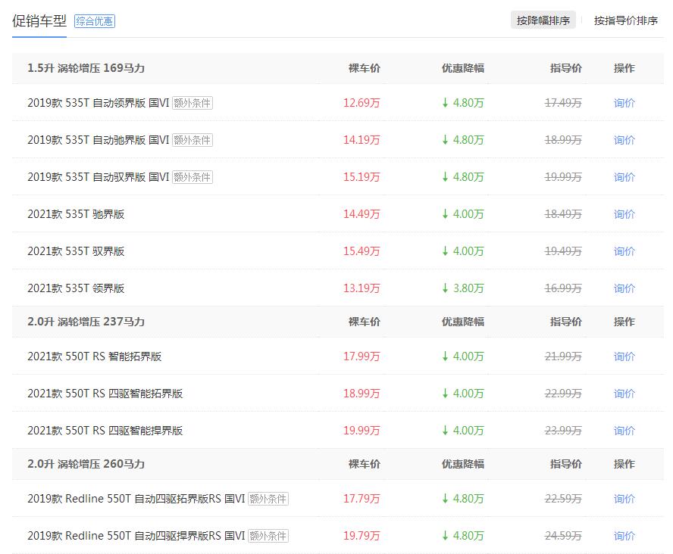Click 询价 for 2021款 535T 驭界版
The height and width of the screenshot is (554, 673).
(624, 251)
